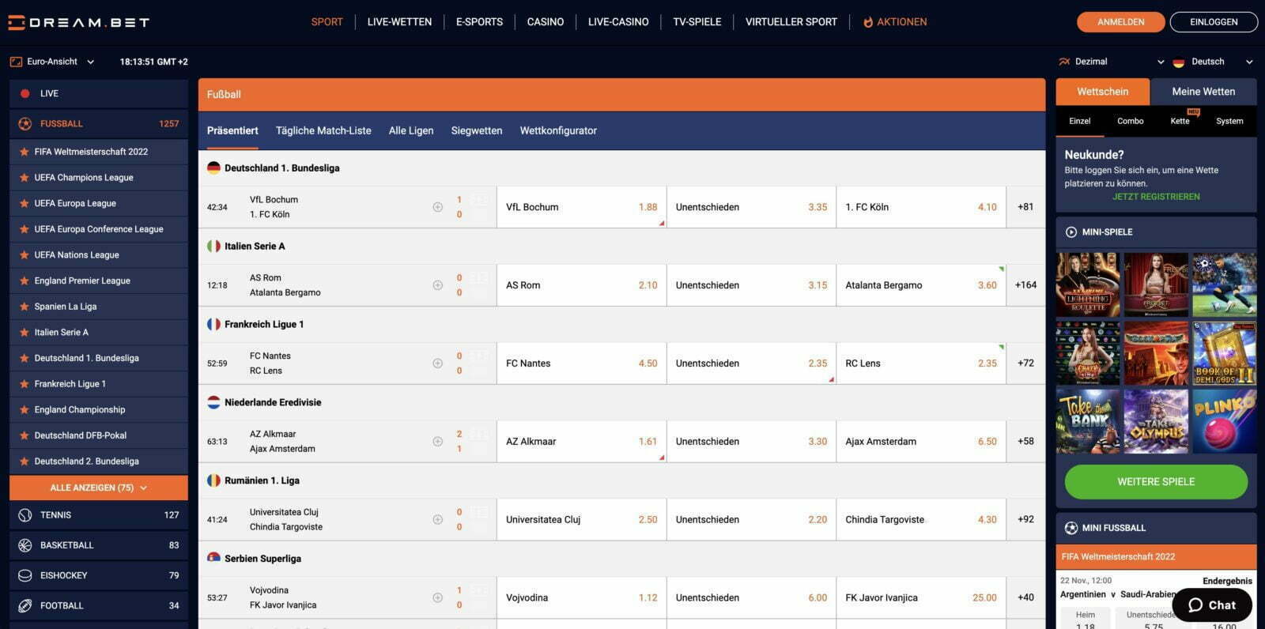Open Virtueller Sport menu item
This screenshot has height=629, width=1265.
pos(791,22)
